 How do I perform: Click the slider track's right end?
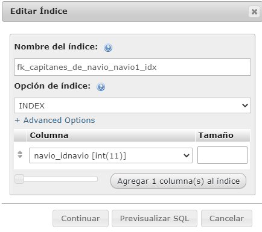click(95, 179)
